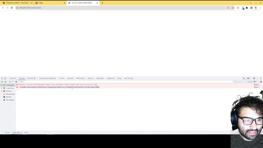The width and height of the screenshot is (263, 148).
Task: Switch to the Network tab
Action: pos(70,79)
